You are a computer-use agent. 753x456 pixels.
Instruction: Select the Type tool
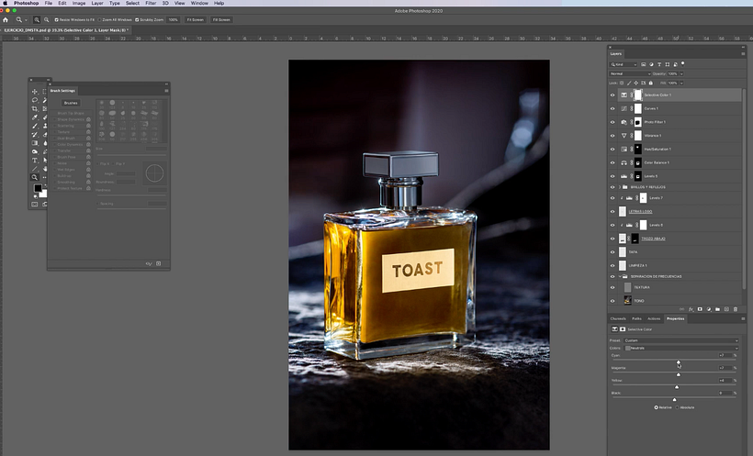click(35, 160)
